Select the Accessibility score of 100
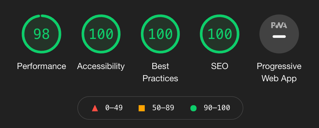319x128 pixels. pyautogui.click(x=101, y=34)
